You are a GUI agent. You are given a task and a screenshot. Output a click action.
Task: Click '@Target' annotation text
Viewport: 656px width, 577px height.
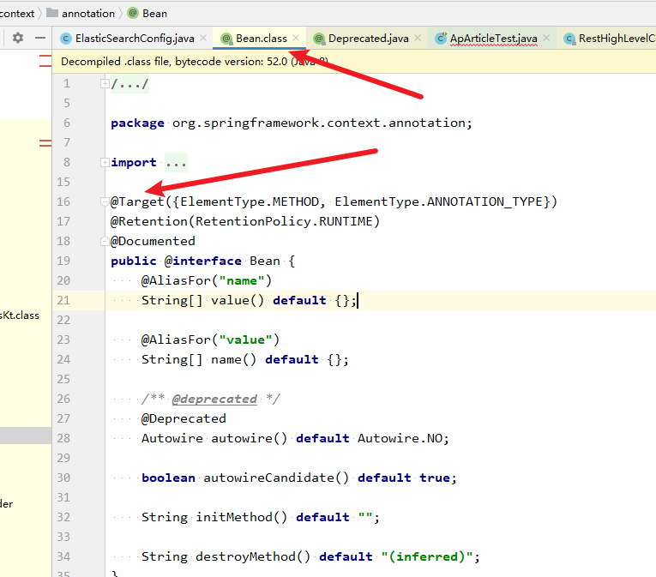click(x=137, y=202)
